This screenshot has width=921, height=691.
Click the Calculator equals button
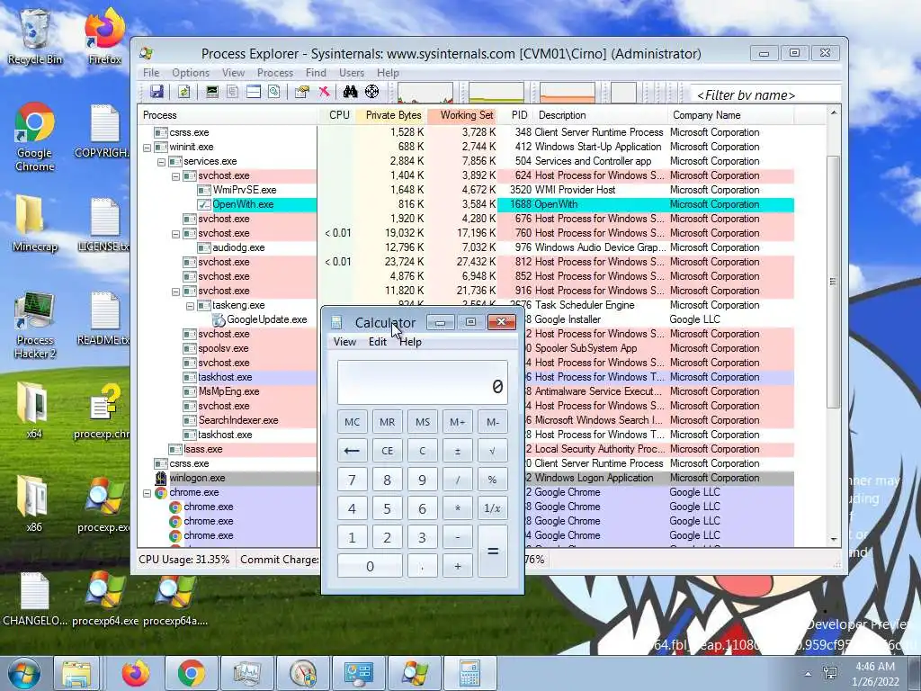tap(492, 552)
